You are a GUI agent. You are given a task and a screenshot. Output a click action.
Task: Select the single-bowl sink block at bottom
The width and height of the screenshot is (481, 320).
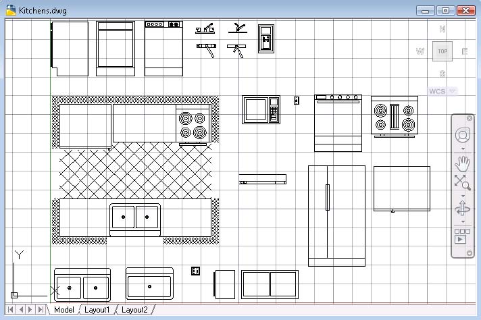pos(149,284)
